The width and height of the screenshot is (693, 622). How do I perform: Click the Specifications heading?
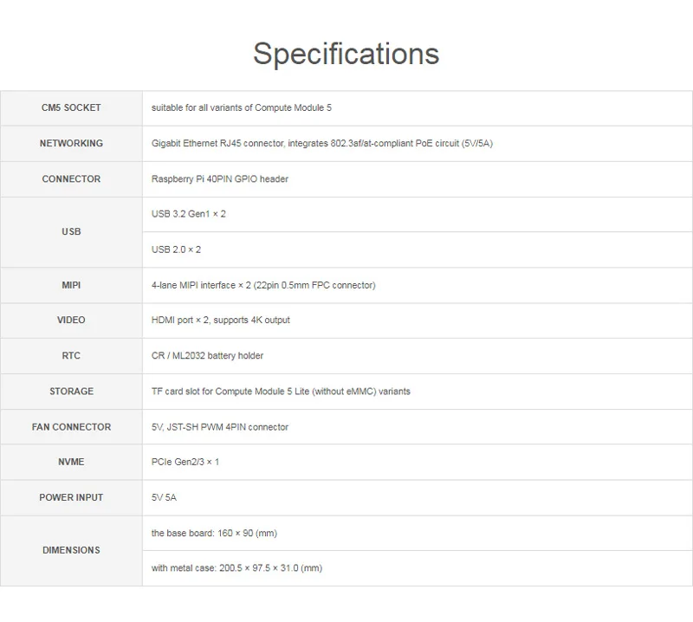[346, 54]
